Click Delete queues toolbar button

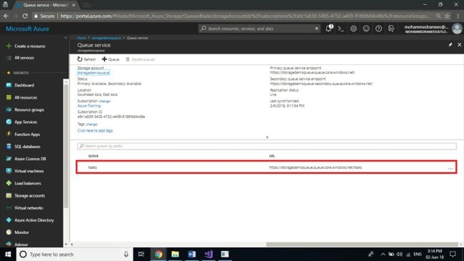coord(140,59)
